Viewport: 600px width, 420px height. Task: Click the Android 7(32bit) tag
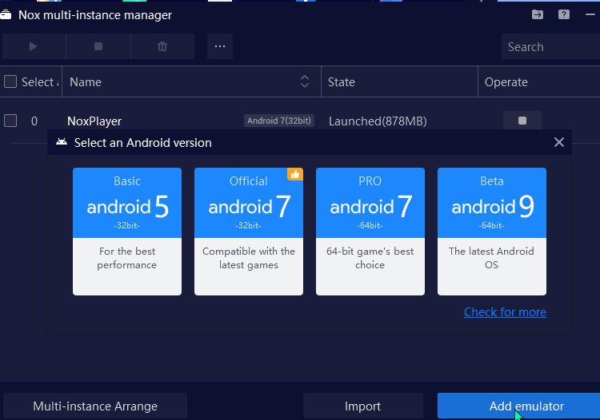[x=279, y=121]
